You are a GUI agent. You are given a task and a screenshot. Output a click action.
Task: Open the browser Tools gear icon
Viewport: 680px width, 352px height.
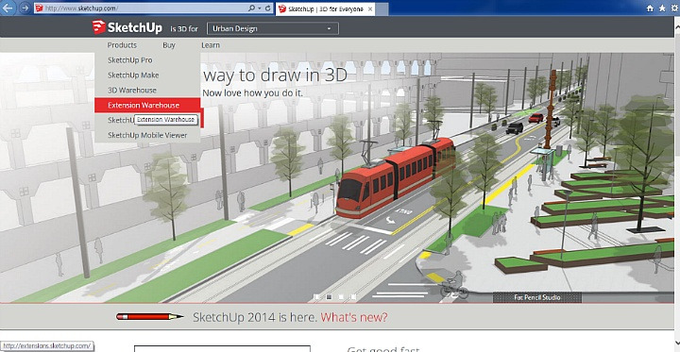(x=674, y=8)
